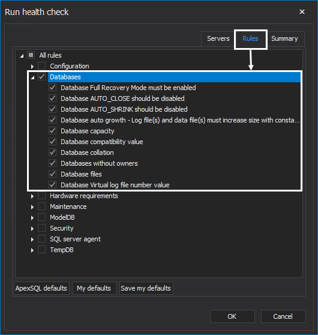Viewport: 318px width, 335px height.
Task: Select the Database files label
Action: [x=81, y=174]
